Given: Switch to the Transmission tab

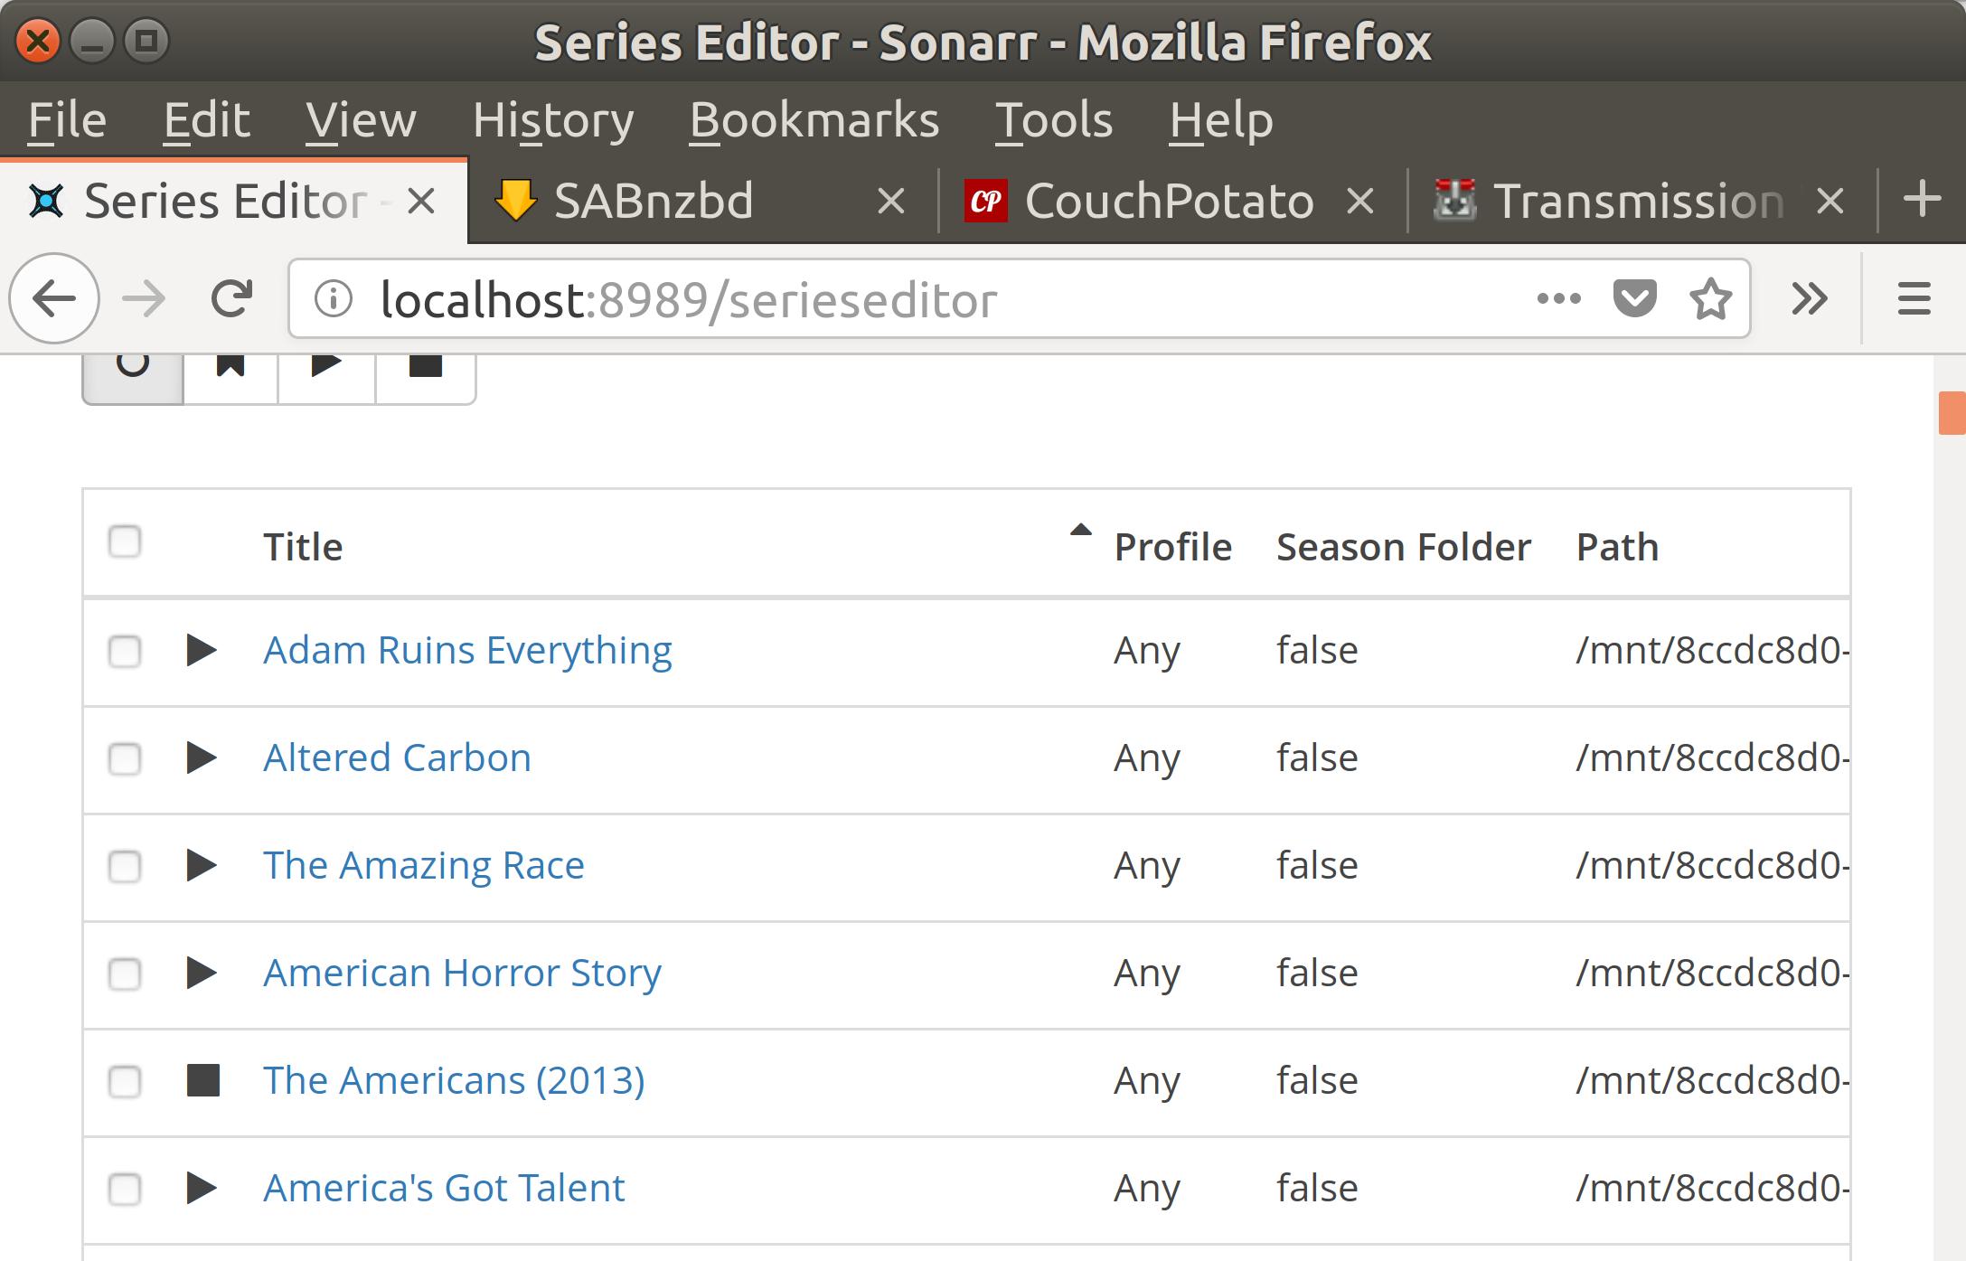Looking at the screenshot, I should point(1642,201).
